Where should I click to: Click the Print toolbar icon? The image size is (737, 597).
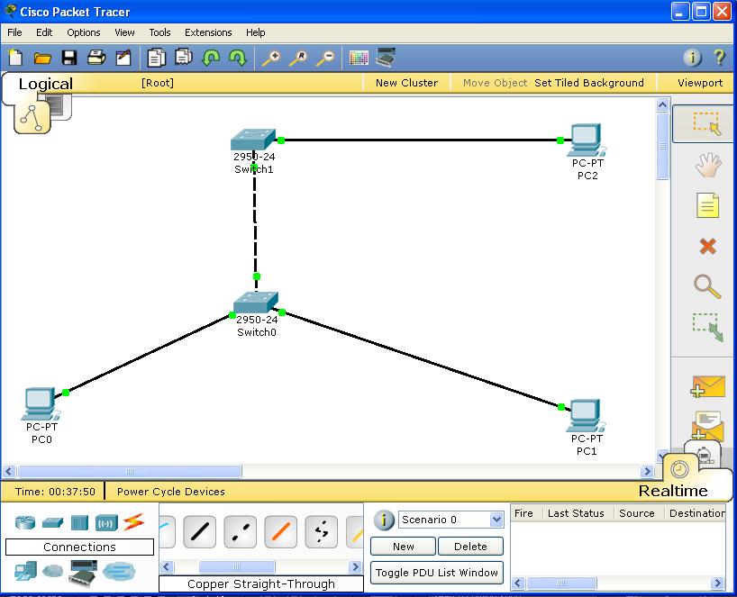pyautogui.click(x=96, y=58)
